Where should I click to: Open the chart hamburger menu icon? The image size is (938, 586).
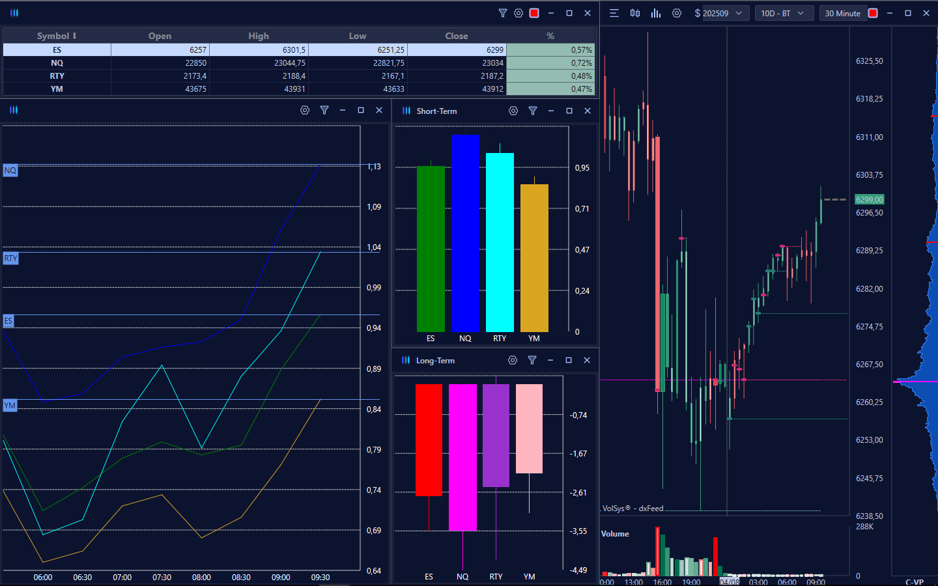[614, 13]
